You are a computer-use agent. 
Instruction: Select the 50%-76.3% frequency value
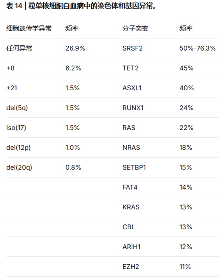[197, 48]
